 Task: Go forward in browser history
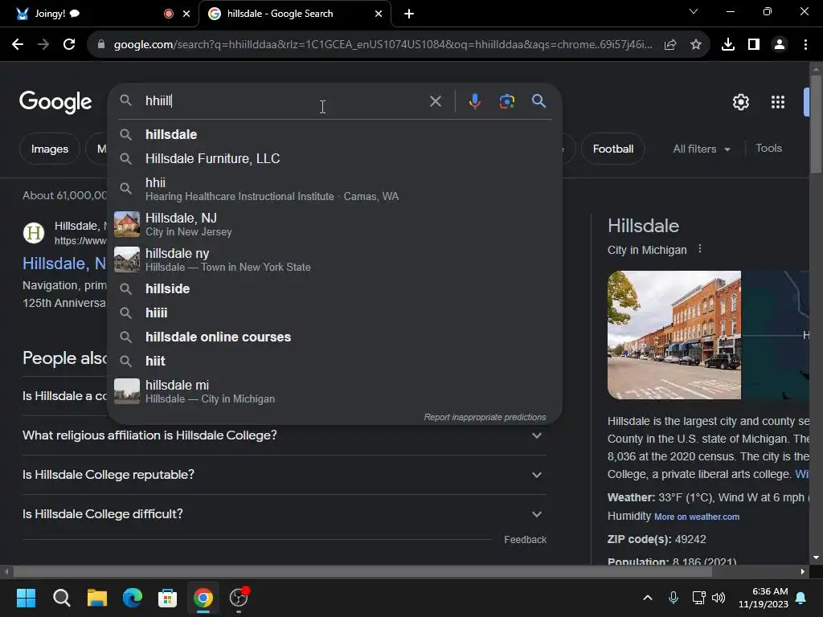[x=43, y=45]
